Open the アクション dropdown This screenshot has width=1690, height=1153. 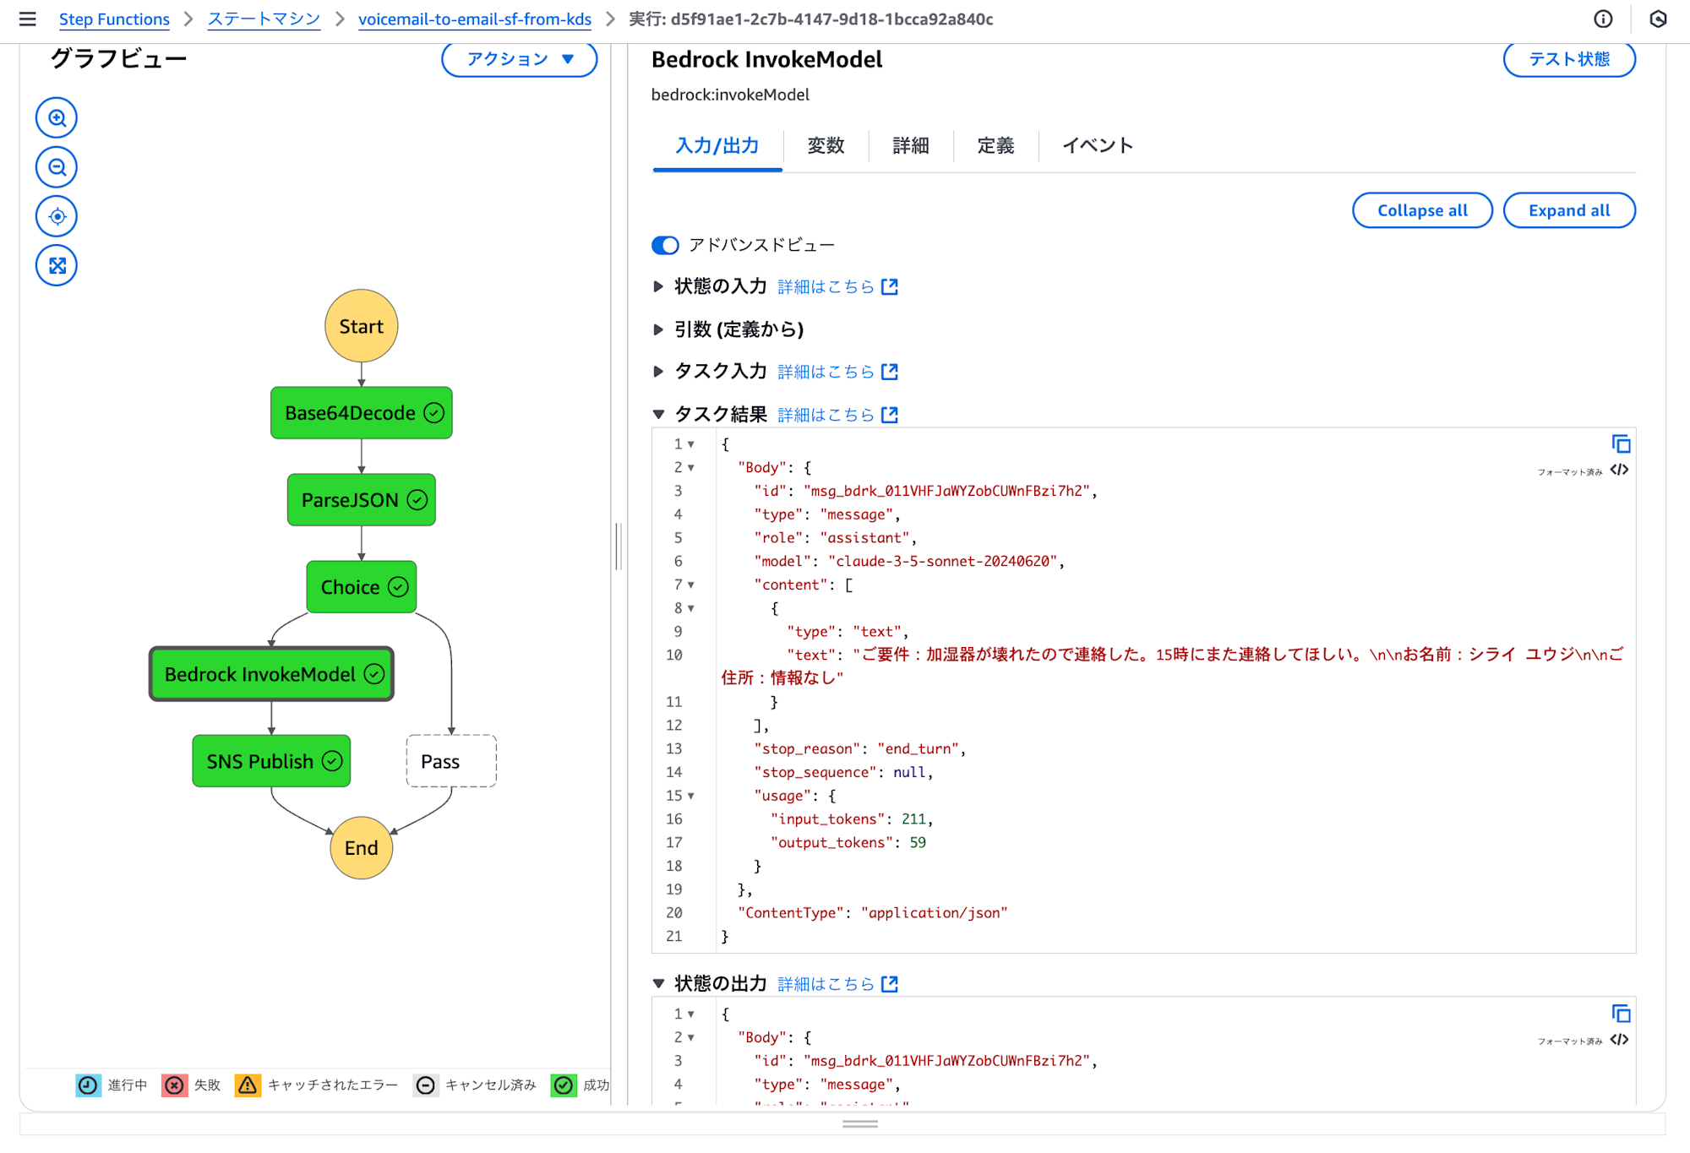(x=520, y=59)
